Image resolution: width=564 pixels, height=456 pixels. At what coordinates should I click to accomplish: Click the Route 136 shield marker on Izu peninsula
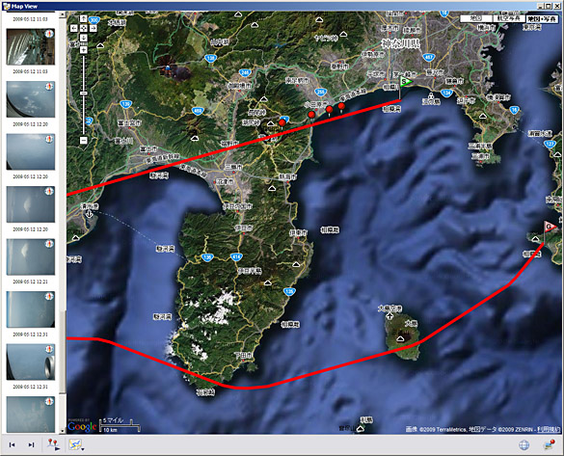coord(207,257)
